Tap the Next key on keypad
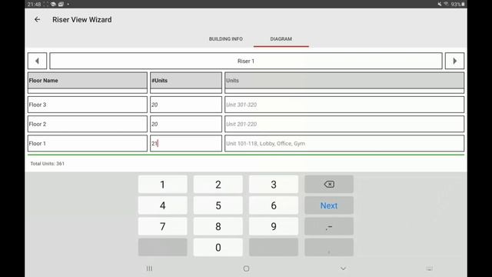The width and height of the screenshot is (492, 277). [329, 205]
